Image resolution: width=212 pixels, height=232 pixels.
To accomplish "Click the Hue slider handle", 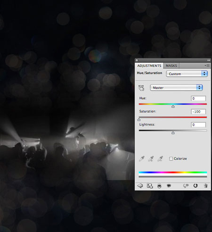I will 173,107.
